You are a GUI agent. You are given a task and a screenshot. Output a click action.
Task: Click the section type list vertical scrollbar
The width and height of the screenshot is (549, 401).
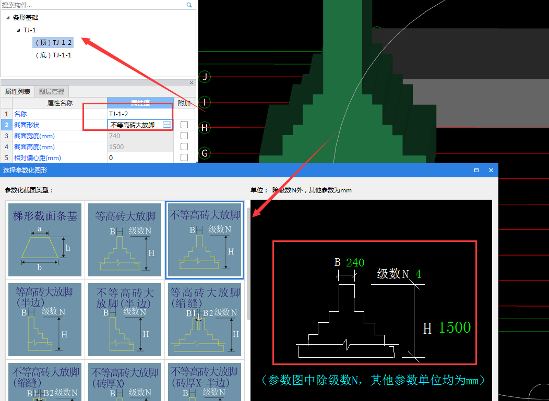tap(248, 264)
